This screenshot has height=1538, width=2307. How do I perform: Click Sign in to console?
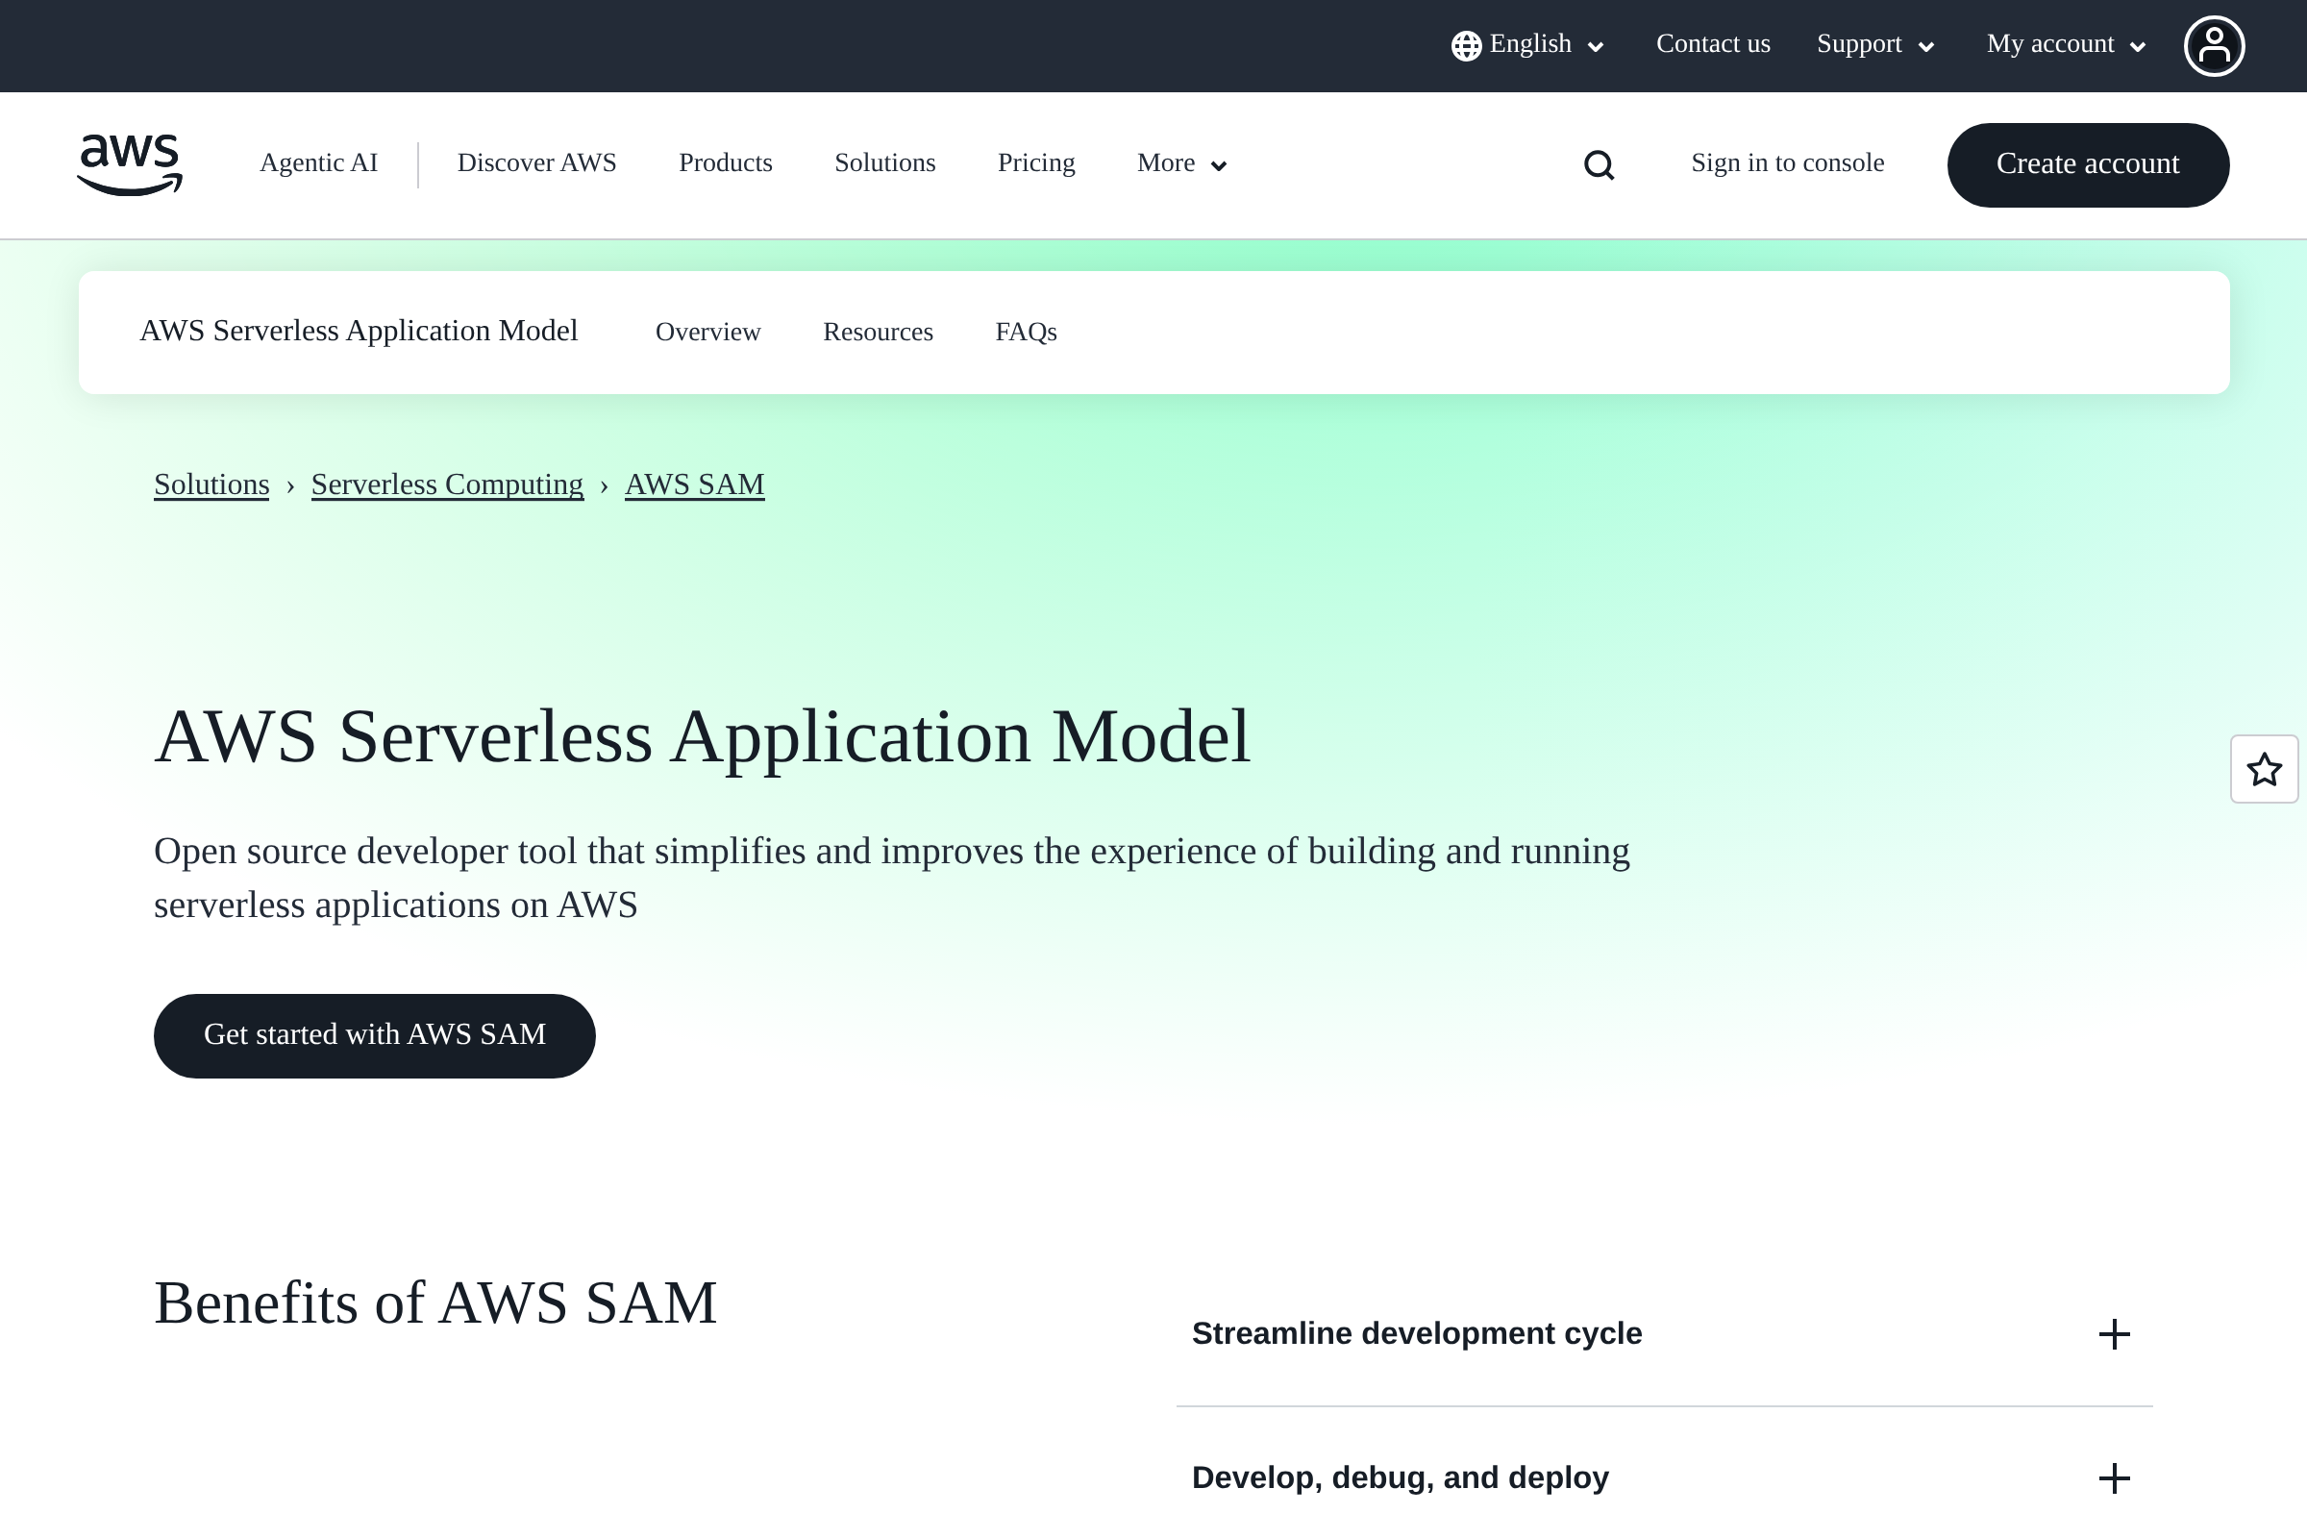tap(1787, 162)
